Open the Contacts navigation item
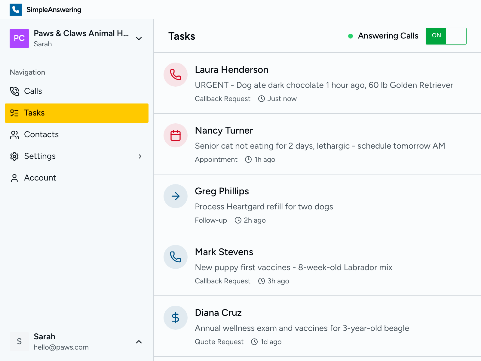 tap(41, 134)
